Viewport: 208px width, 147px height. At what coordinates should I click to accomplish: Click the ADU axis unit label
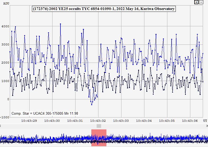(6, 4)
